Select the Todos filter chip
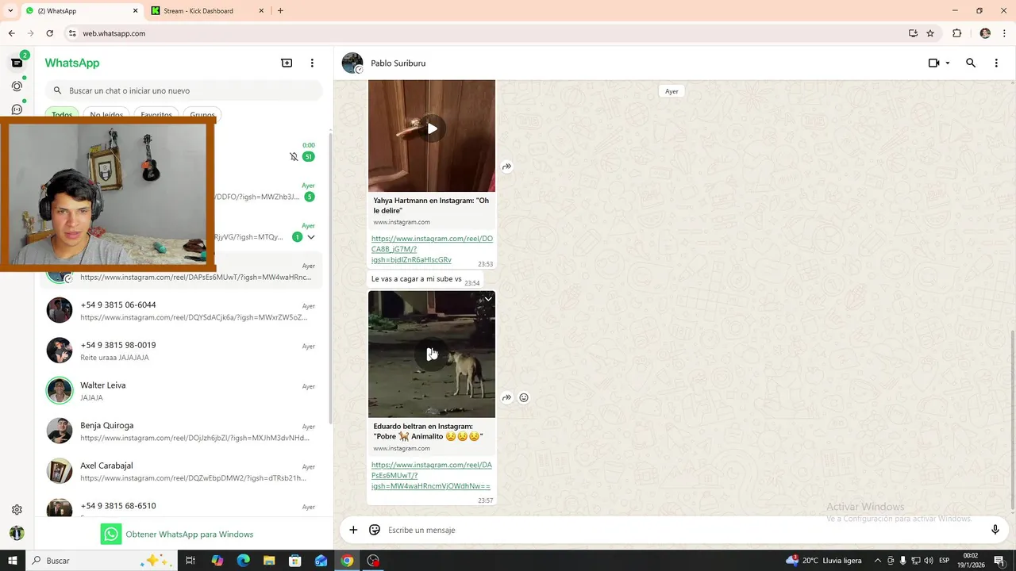 click(x=62, y=115)
